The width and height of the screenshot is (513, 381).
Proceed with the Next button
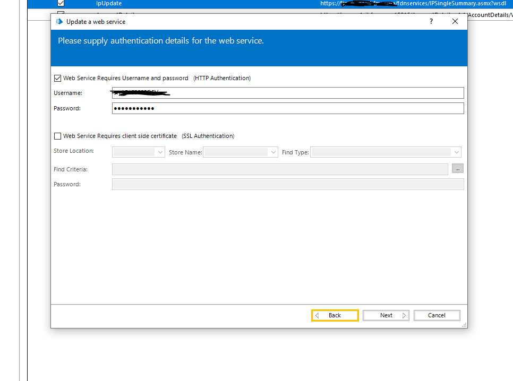(386, 315)
